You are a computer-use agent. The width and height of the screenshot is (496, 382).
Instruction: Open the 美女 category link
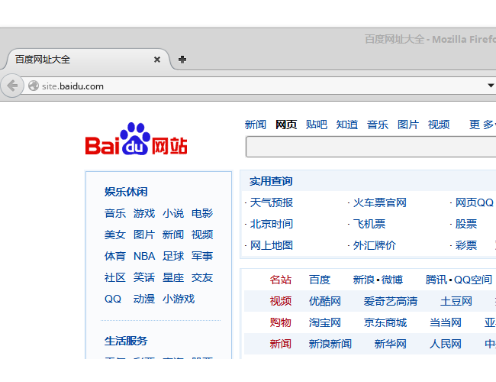coord(115,235)
